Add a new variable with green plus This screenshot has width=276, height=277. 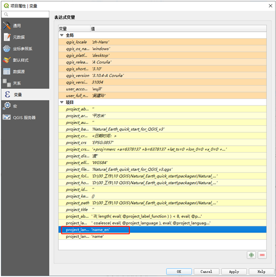pos(251,255)
